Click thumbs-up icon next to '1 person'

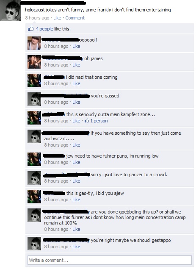pyautogui.click(x=87, y=121)
